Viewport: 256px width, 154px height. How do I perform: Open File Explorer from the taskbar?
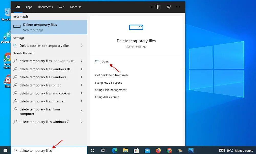(125, 150)
